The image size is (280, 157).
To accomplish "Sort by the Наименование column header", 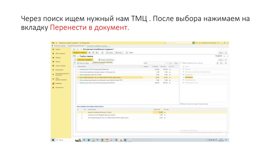I will (109, 66).
